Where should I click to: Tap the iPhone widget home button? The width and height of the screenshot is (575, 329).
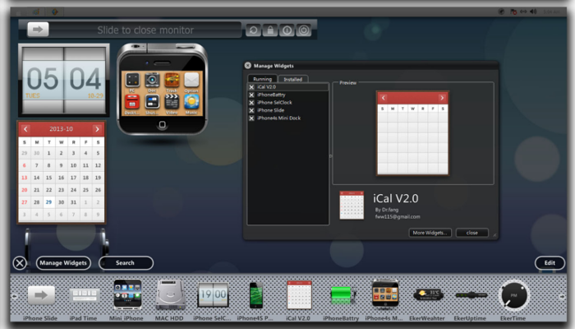tap(162, 125)
